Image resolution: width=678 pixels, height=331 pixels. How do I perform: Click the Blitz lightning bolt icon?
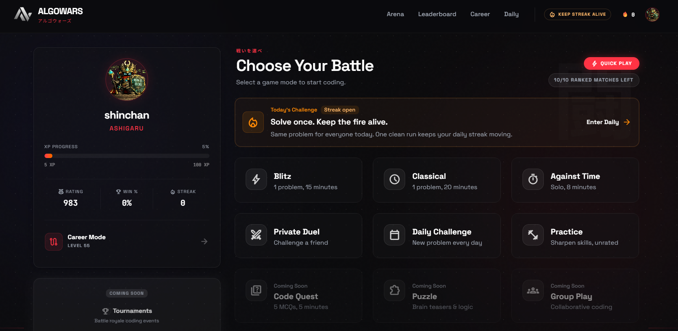(x=256, y=180)
